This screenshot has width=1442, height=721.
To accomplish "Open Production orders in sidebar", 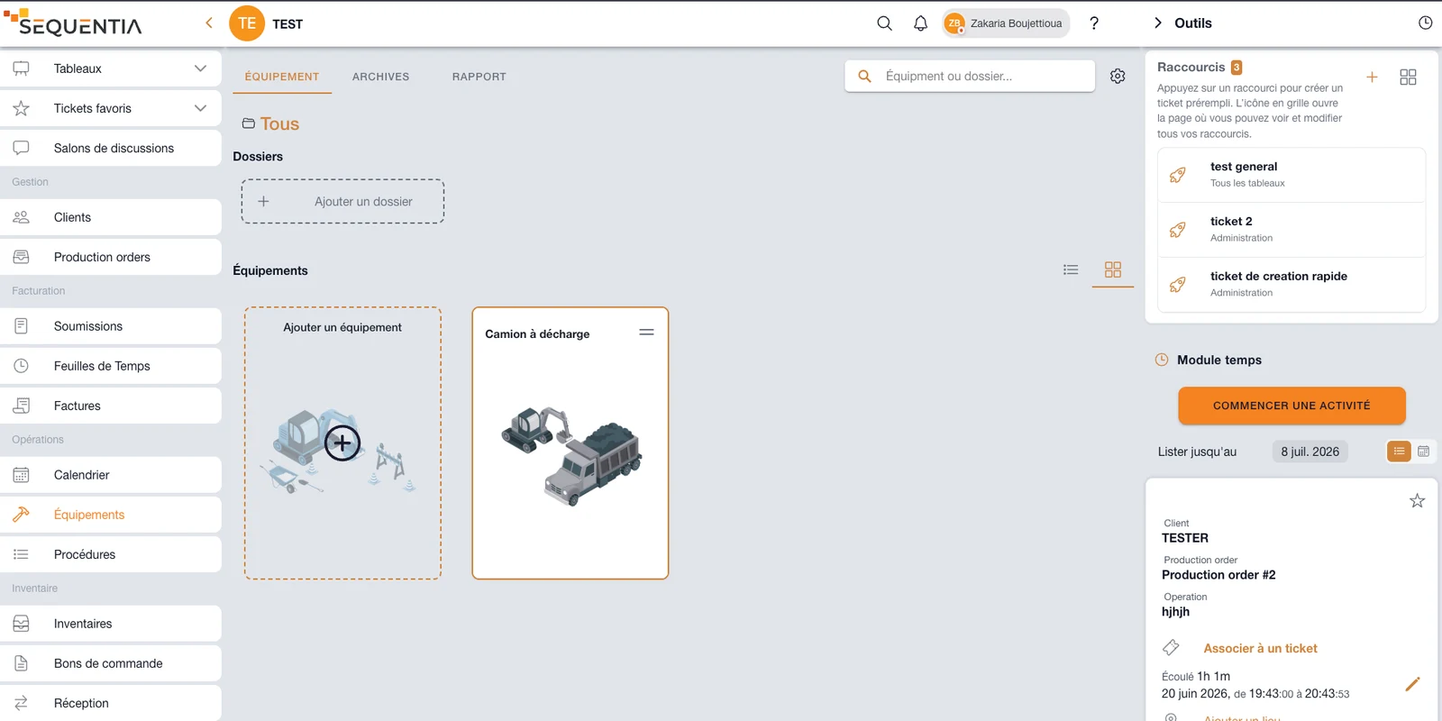I will pyautogui.click(x=110, y=257).
